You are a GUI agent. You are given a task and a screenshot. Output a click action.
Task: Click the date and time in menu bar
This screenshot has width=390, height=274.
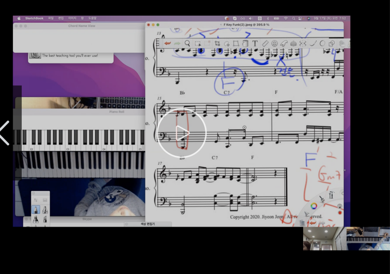pos(329,18)
